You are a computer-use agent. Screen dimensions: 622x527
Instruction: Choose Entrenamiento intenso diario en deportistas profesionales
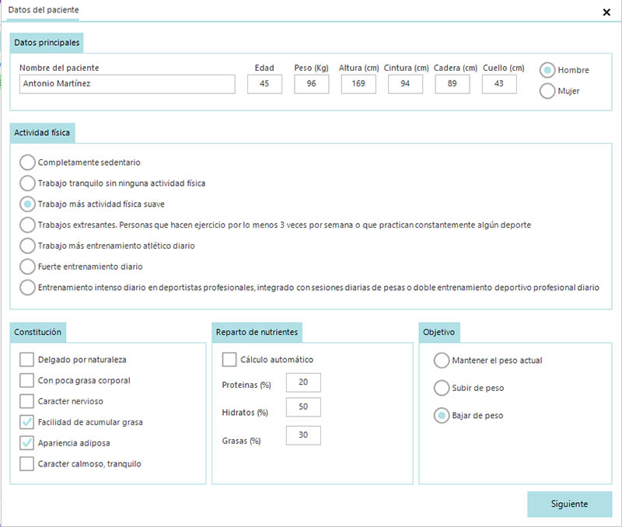[27, 288]
